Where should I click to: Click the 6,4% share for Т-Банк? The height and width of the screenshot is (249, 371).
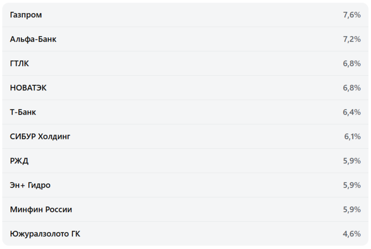(351, 112)
